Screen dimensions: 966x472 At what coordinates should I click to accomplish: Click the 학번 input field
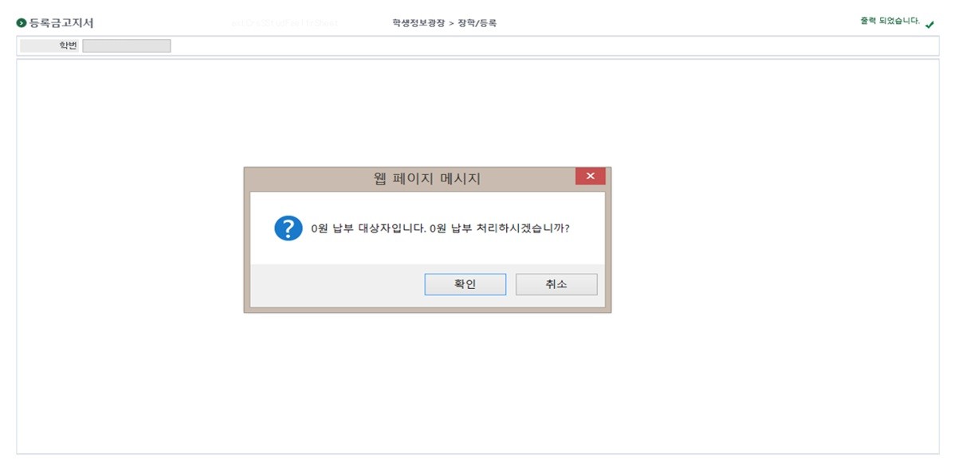coord(125,45)
